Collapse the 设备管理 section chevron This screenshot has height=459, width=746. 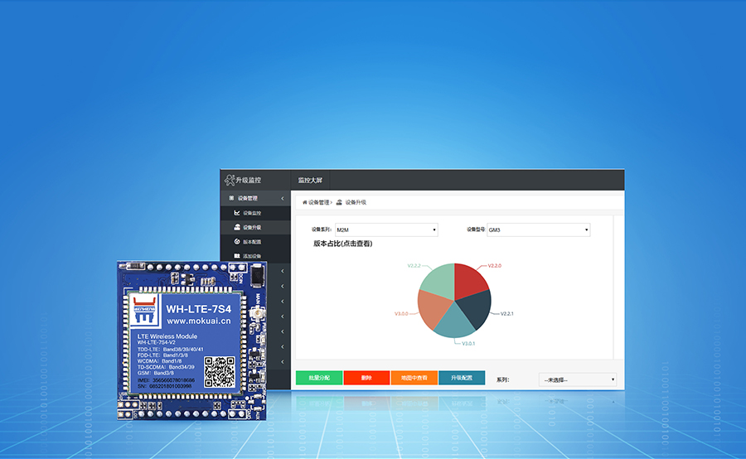pyautogui.click(x=282, y=198)
